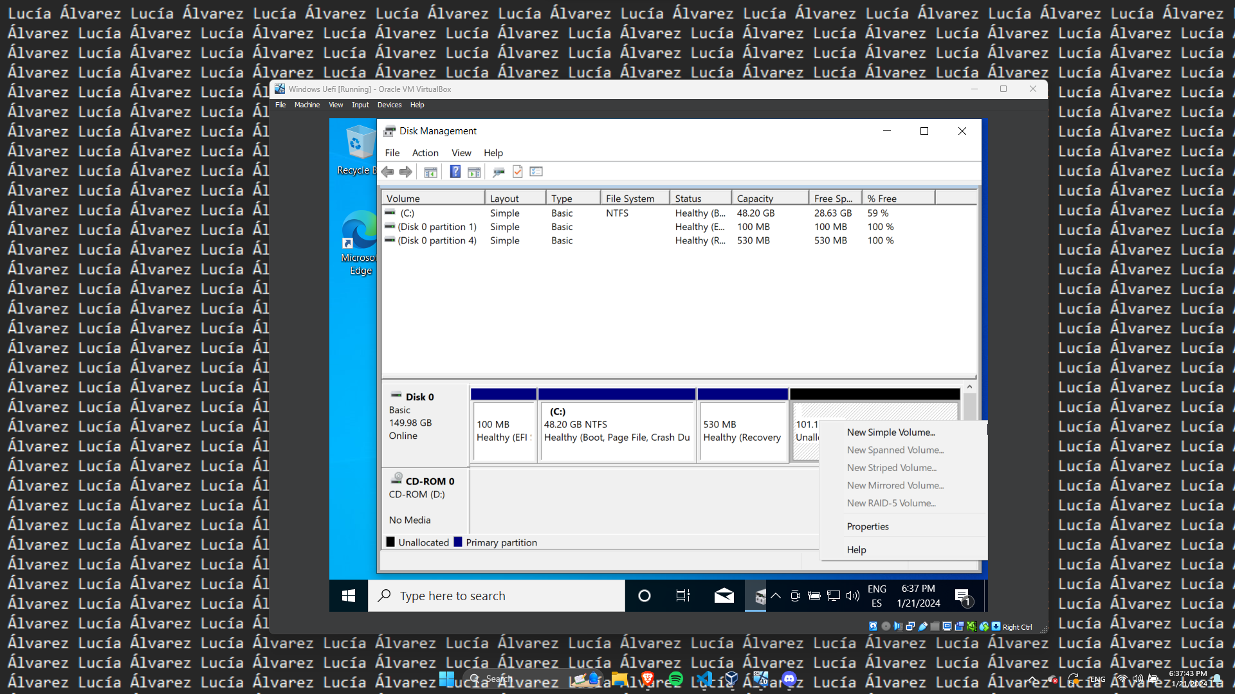Click the disk rescan magnifier toolbar icon

tap(499, 172)
